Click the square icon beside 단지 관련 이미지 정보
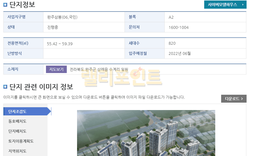This screenshot has height=156, width=253. point(5,87)
